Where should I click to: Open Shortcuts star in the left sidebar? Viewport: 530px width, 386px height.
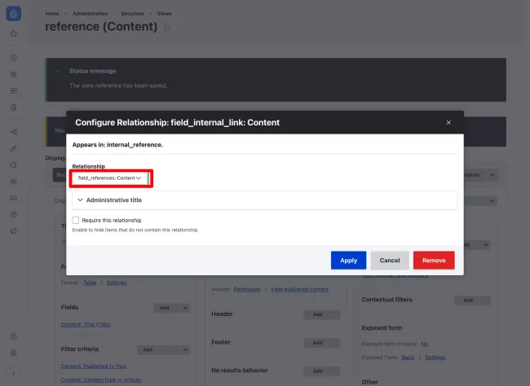(13, 33)
